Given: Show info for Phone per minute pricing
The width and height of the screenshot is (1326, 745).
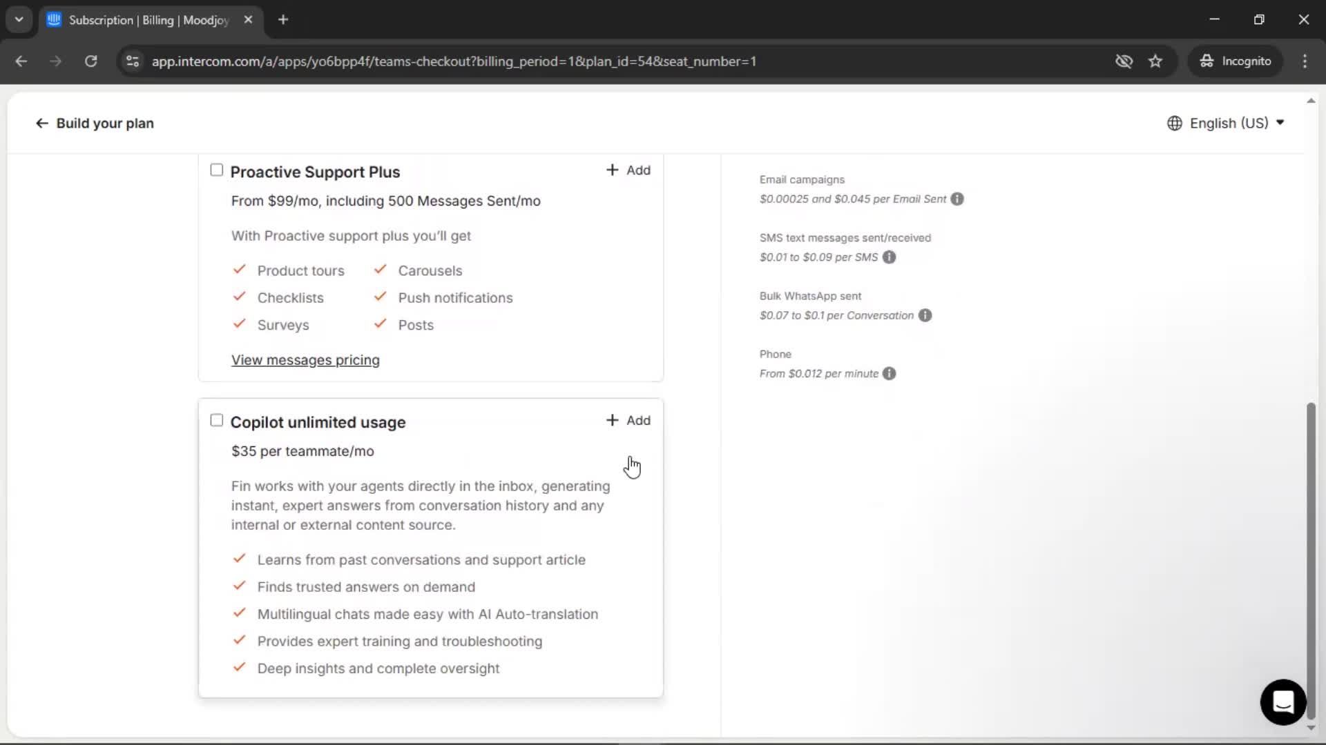Looking at the screenshot, I should coord(890,373).
